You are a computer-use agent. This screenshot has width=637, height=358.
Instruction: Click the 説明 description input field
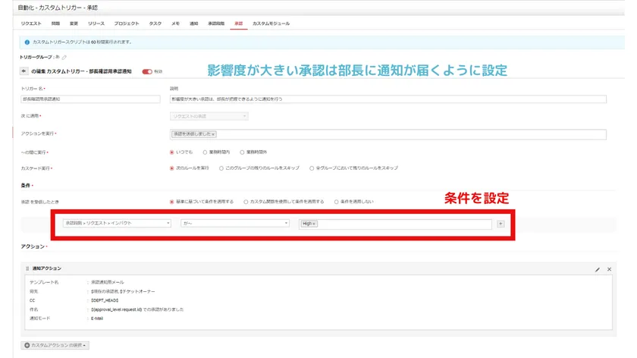coord(388,99)
